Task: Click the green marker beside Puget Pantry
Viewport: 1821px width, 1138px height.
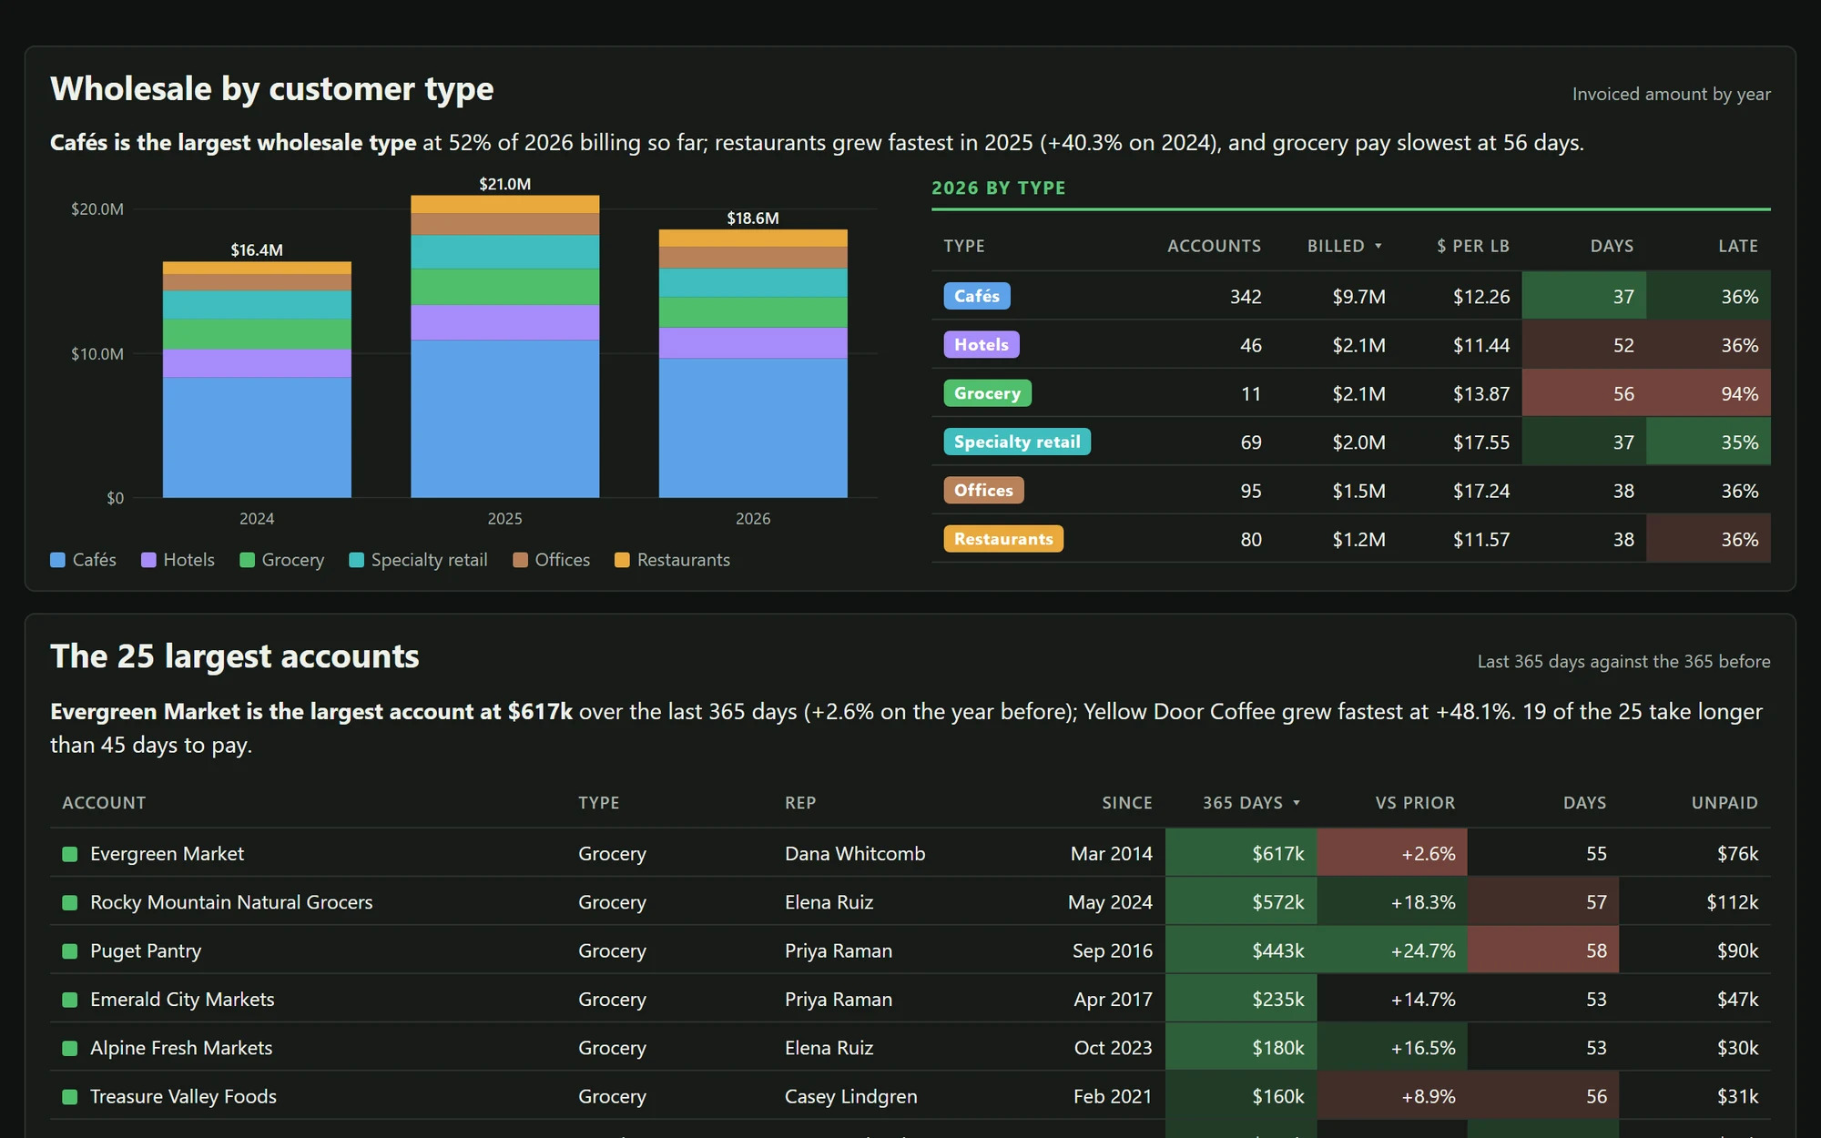Action: pyautogui.click(x=69, y=951)
